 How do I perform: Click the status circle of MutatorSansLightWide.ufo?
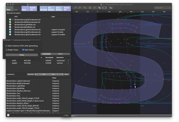click(10, 25)
